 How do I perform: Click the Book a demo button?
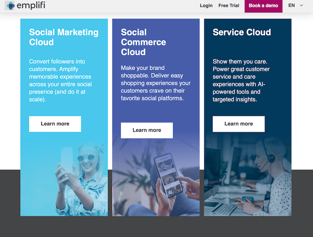263,6
